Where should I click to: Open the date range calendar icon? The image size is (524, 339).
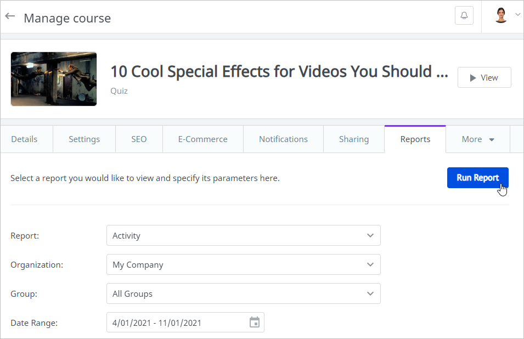pyautogui.click(x=254, y=323)
